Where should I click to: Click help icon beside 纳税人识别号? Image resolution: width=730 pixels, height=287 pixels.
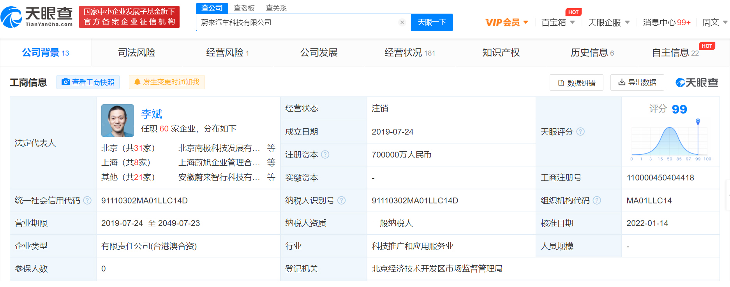342,200
